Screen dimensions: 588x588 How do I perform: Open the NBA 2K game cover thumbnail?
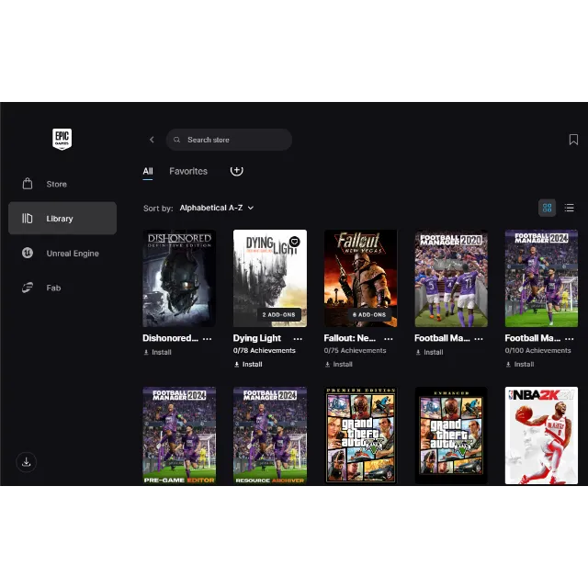tap(541, 435)
